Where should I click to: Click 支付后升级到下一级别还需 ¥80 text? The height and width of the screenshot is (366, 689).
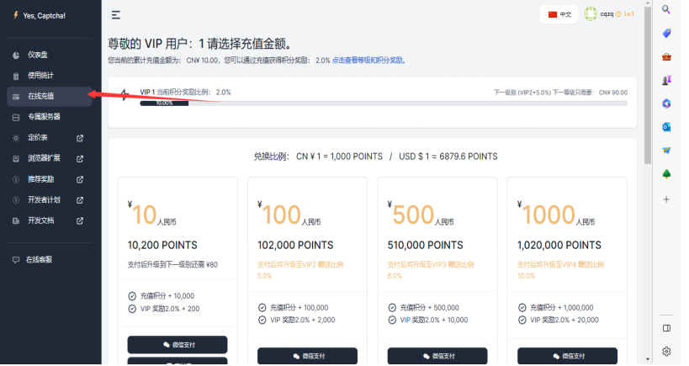pyautogui.click(x=172, y=264)
